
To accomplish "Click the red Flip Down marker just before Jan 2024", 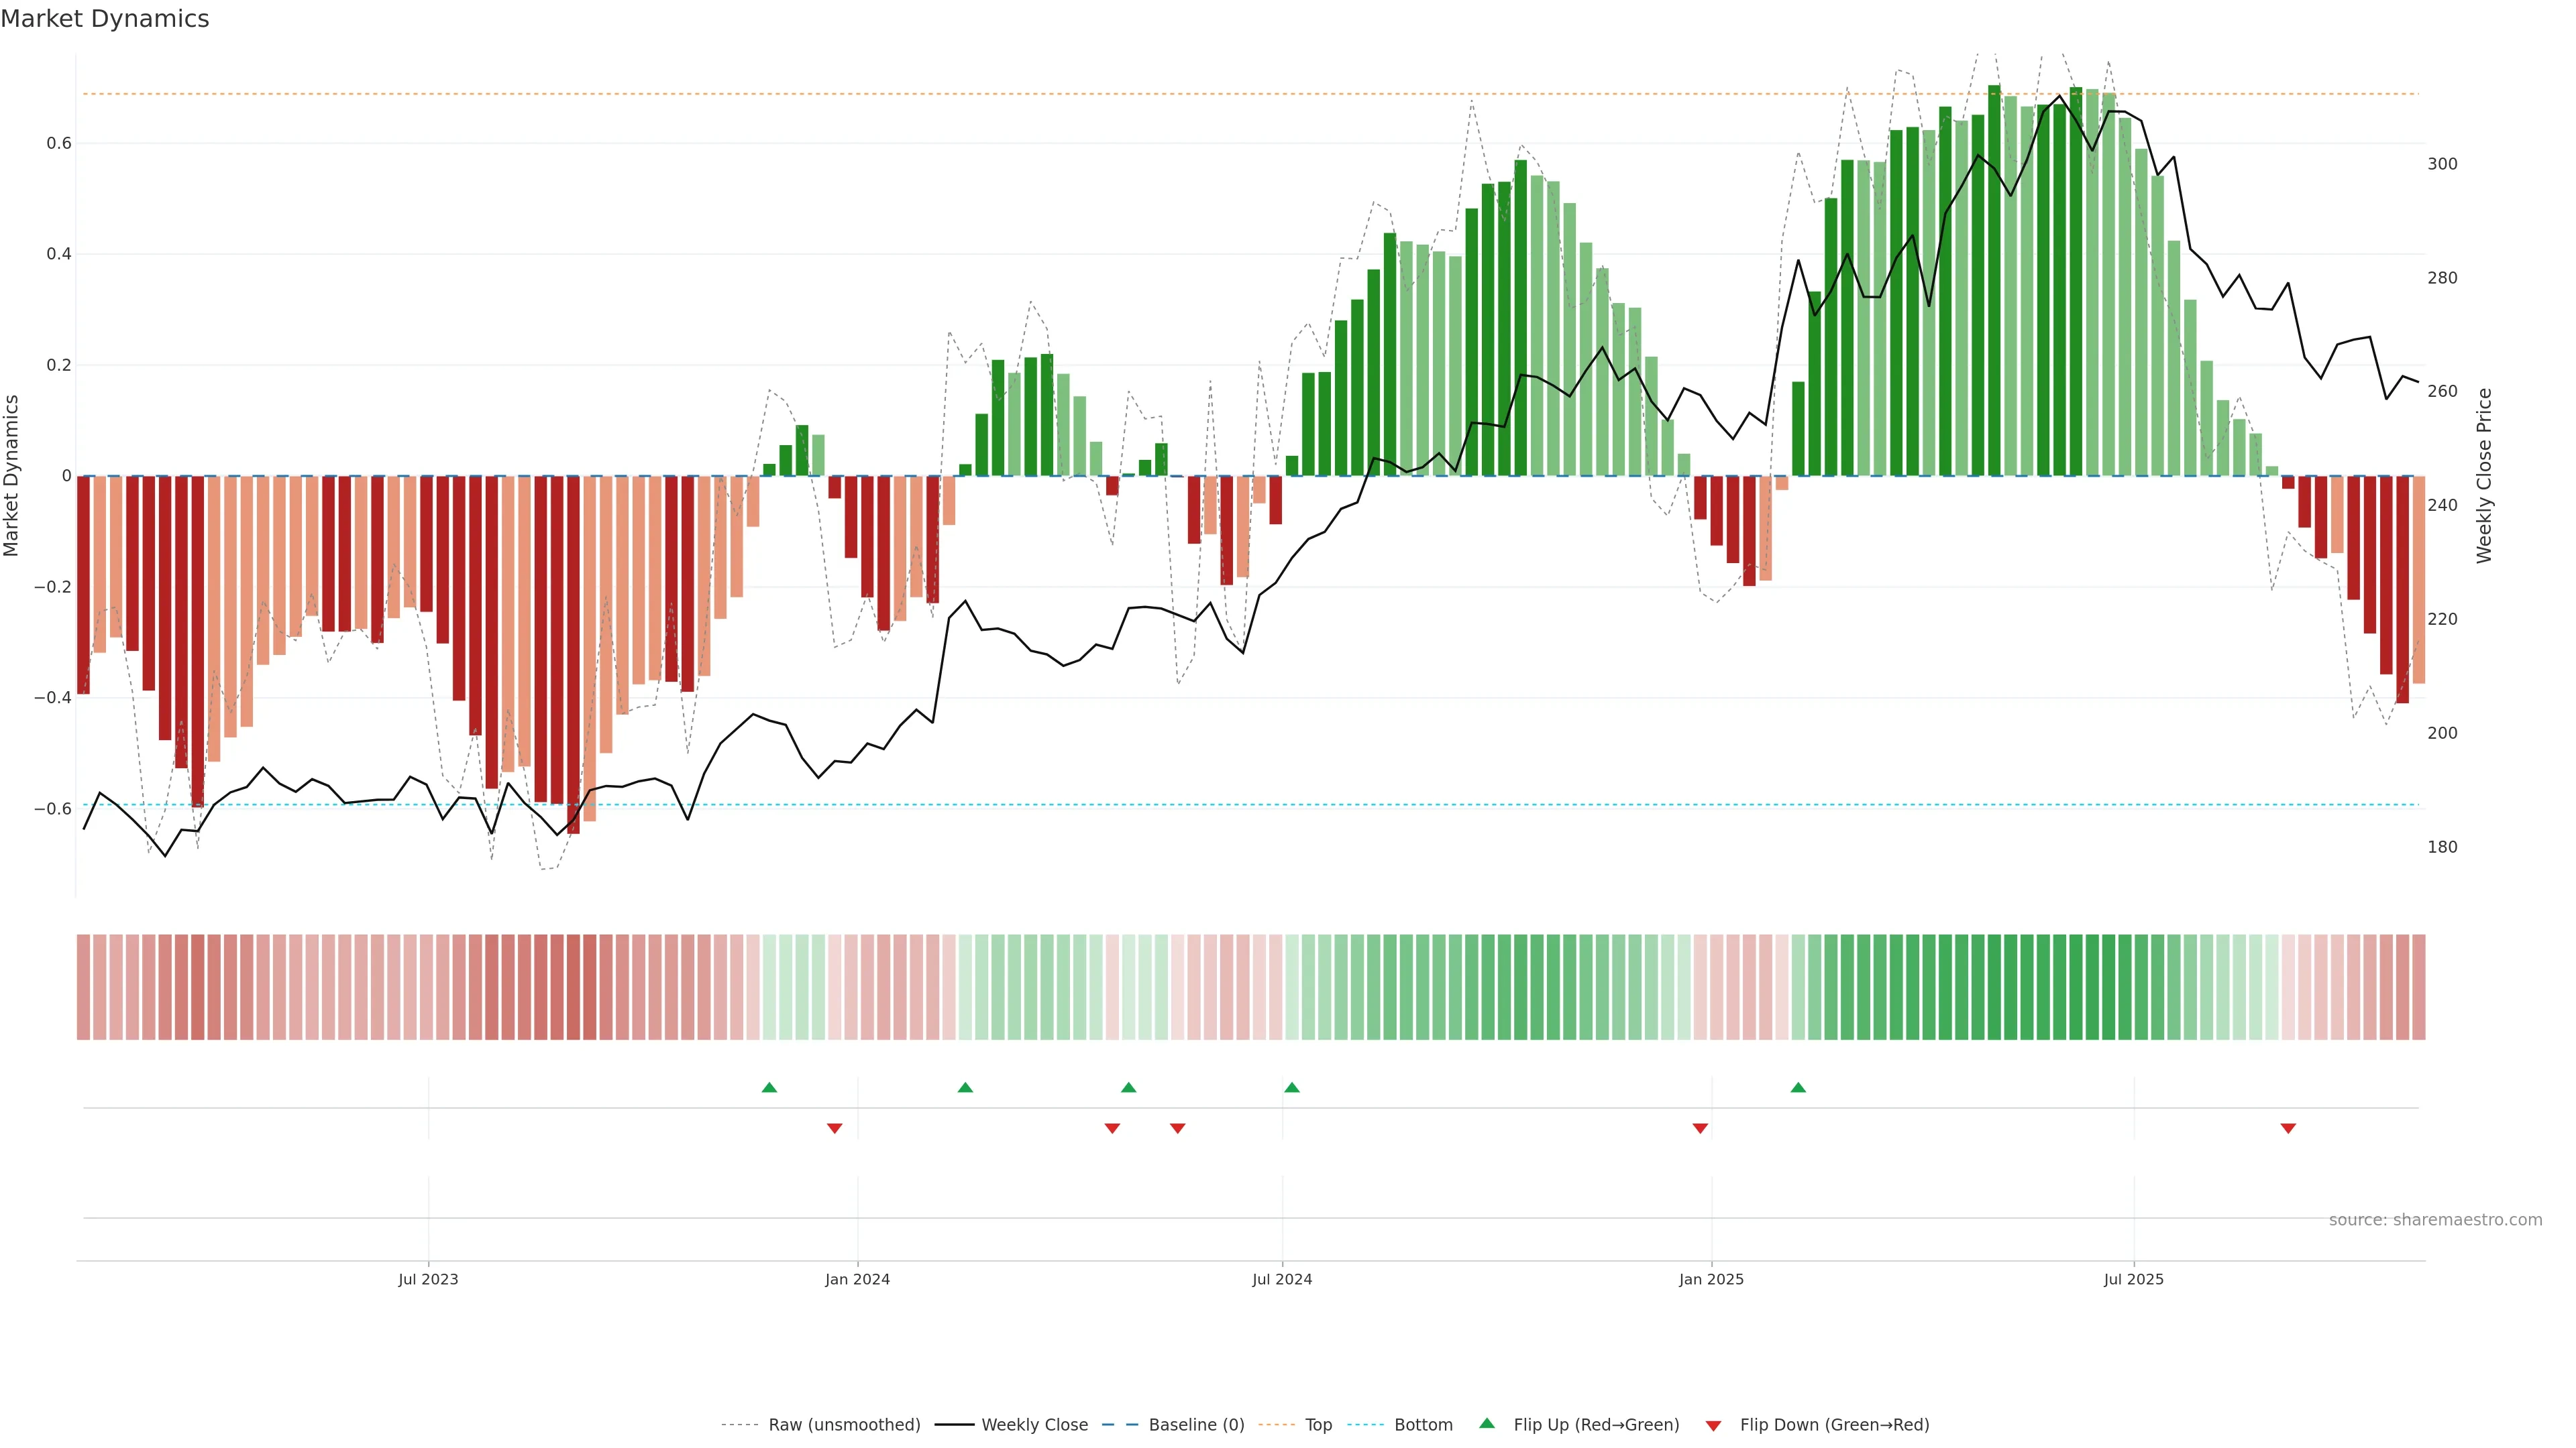I will coord(834,1128).
